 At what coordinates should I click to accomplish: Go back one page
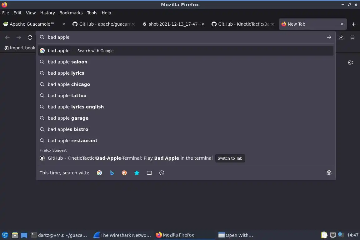(x=7, y=37)
